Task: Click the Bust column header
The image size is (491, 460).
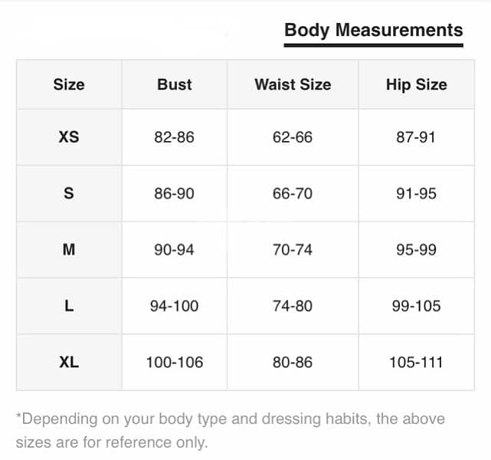Action: 175,84
